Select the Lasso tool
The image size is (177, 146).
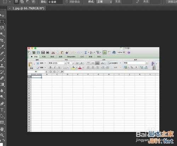tap(2, 28)
